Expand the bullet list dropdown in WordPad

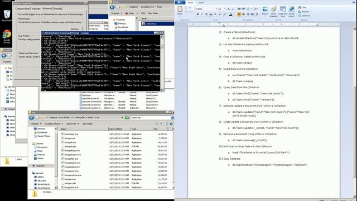[x=251, y=9]
